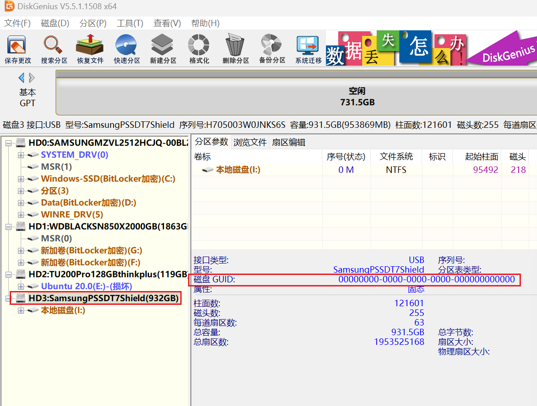This screenshot has width=537, height=406.
Task: Expand the WINRE_DRV(5) tree node
Action: 21,215
